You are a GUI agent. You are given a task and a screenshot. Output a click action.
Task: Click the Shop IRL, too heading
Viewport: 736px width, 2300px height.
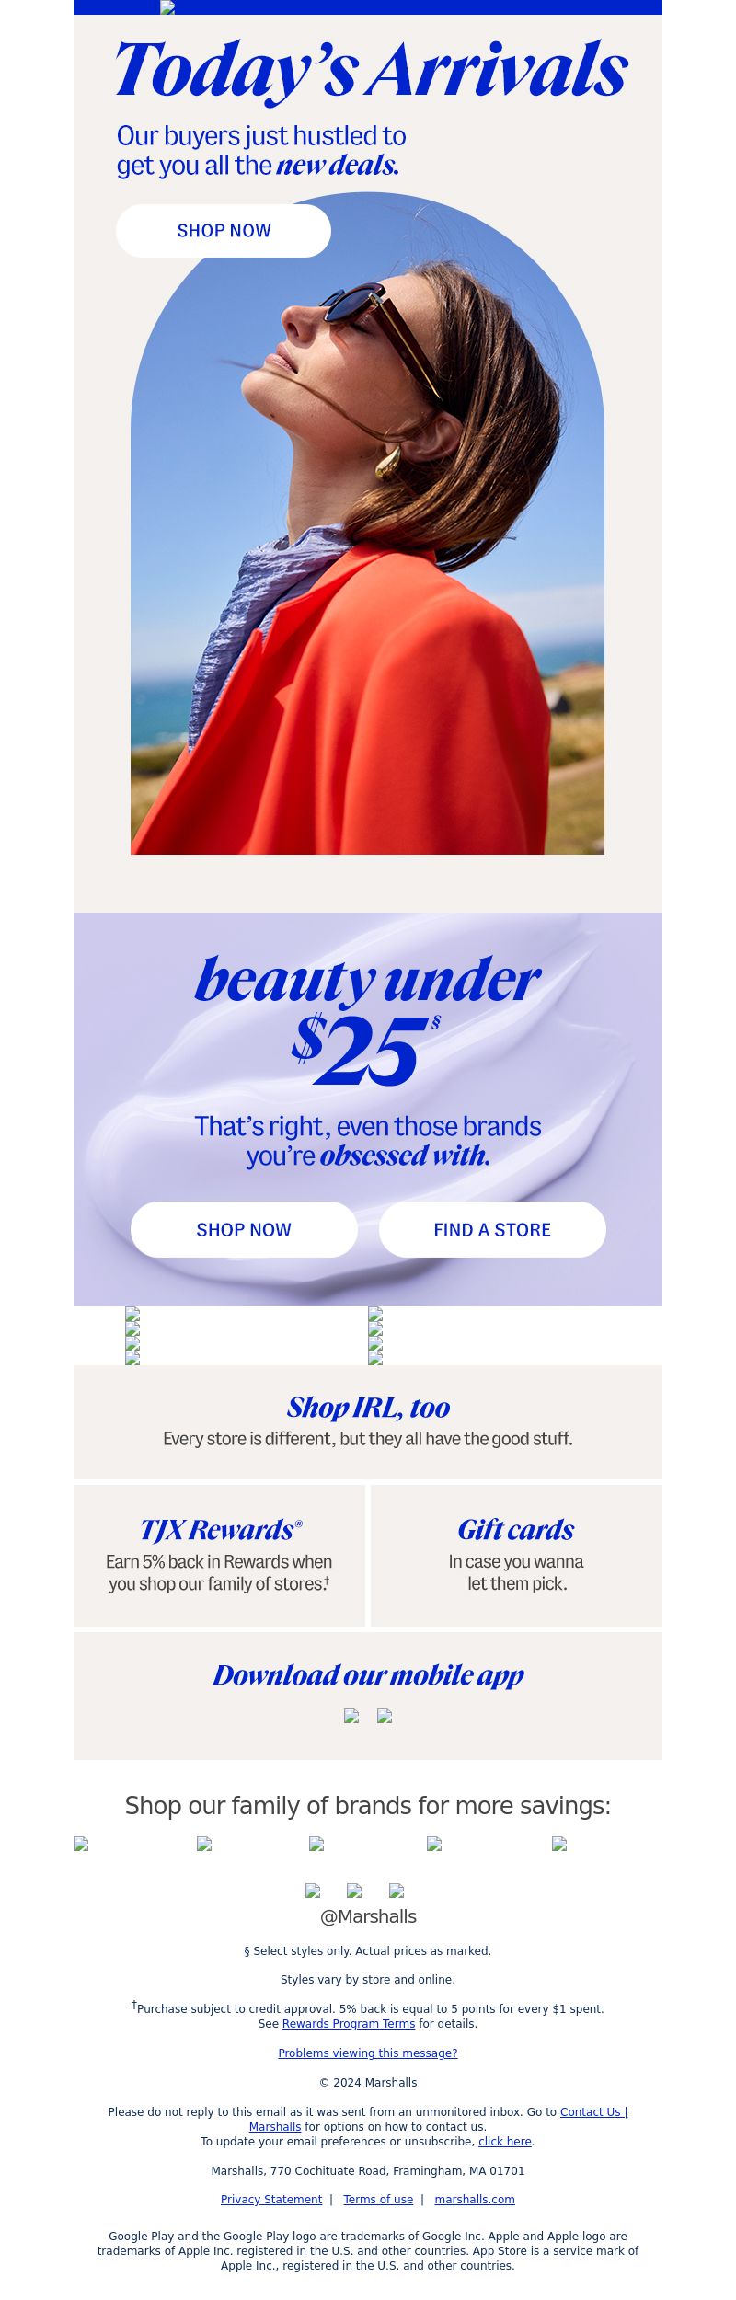click(368, 1407)
